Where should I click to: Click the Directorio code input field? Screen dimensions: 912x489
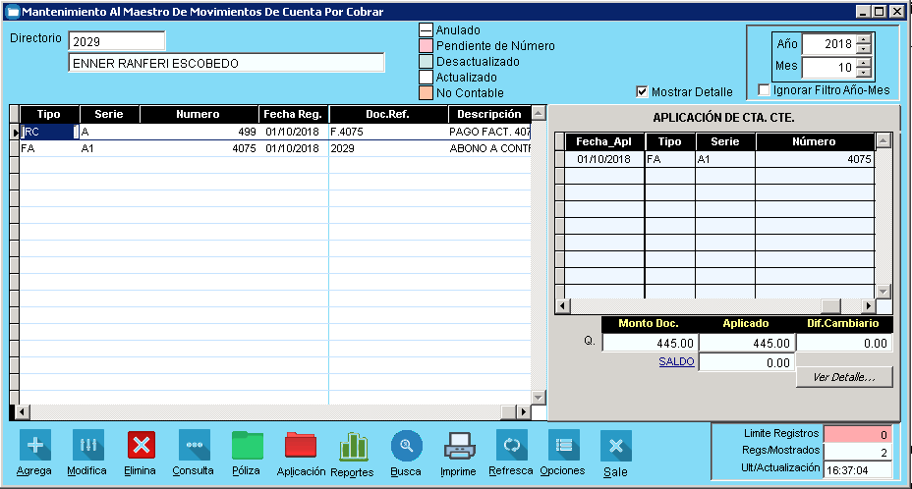pyautogui.click(x=117, y=41)
